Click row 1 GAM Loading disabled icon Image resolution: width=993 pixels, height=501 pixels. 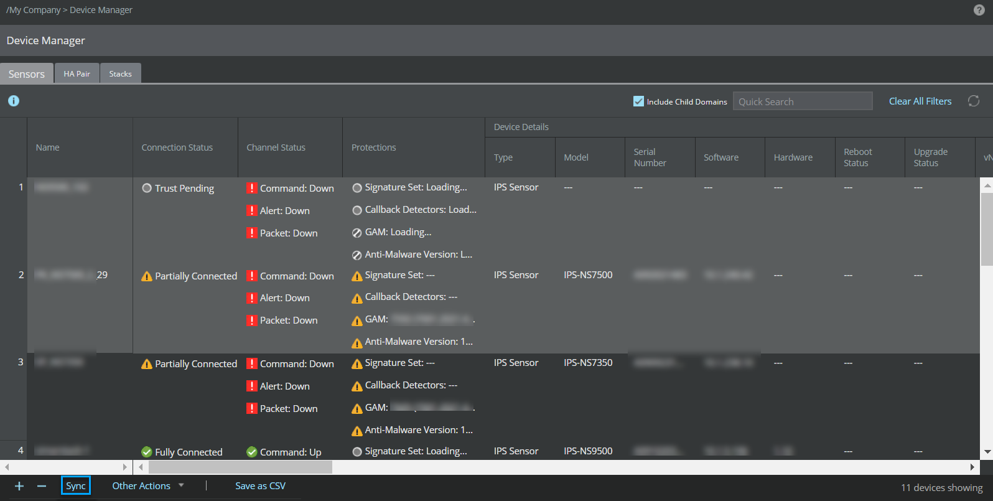pyautogui.click(x=357, y=233)
